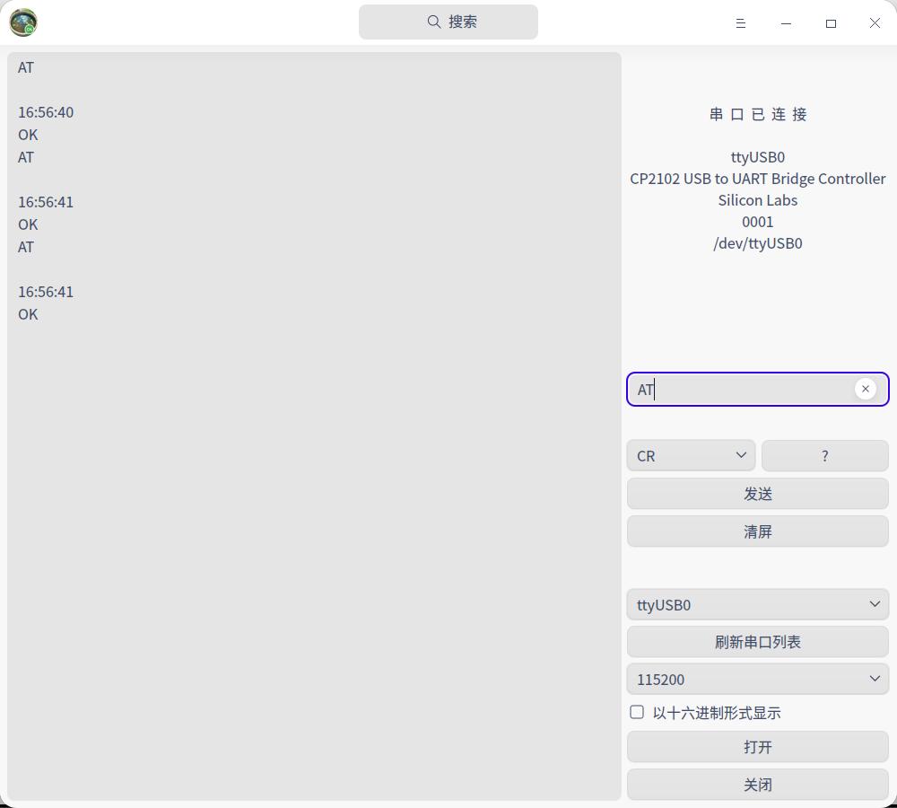The image size is (897, 808).
Task: Click the 16:56:40 timestamp in log
Action: 46,112
